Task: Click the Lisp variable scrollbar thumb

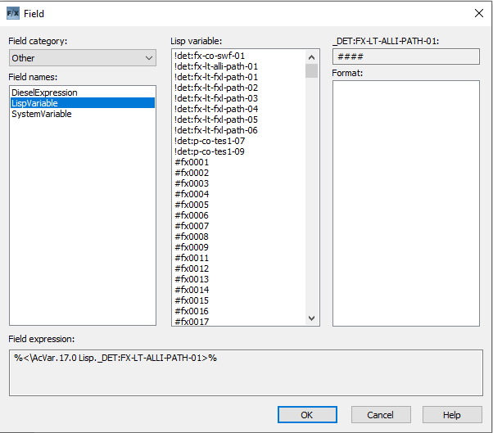Action: (x=311, y=70)
